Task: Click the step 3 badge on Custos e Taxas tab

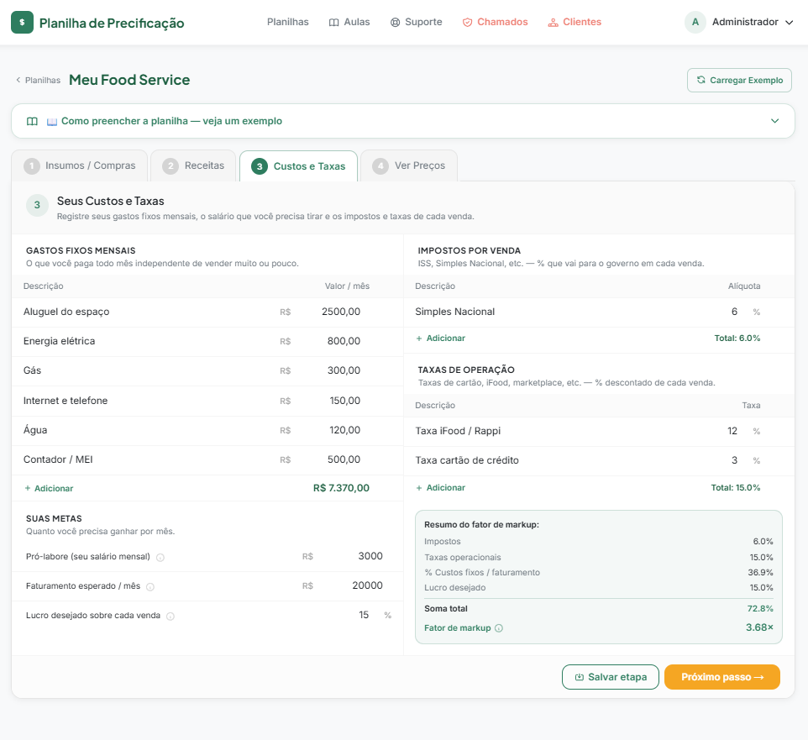Action: tap(260, 166)
